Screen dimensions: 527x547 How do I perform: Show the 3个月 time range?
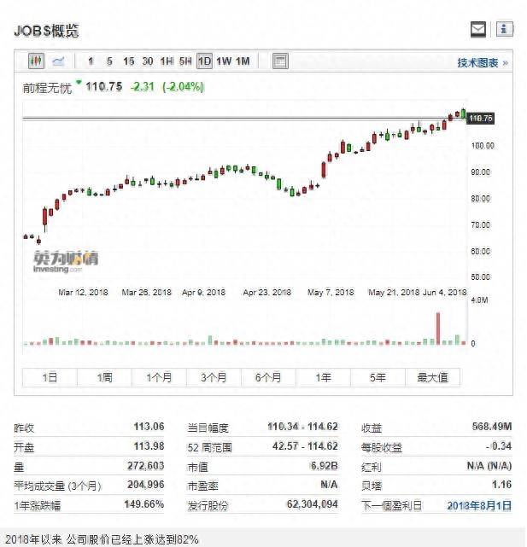pyautogui.click(x=214, y=377)
